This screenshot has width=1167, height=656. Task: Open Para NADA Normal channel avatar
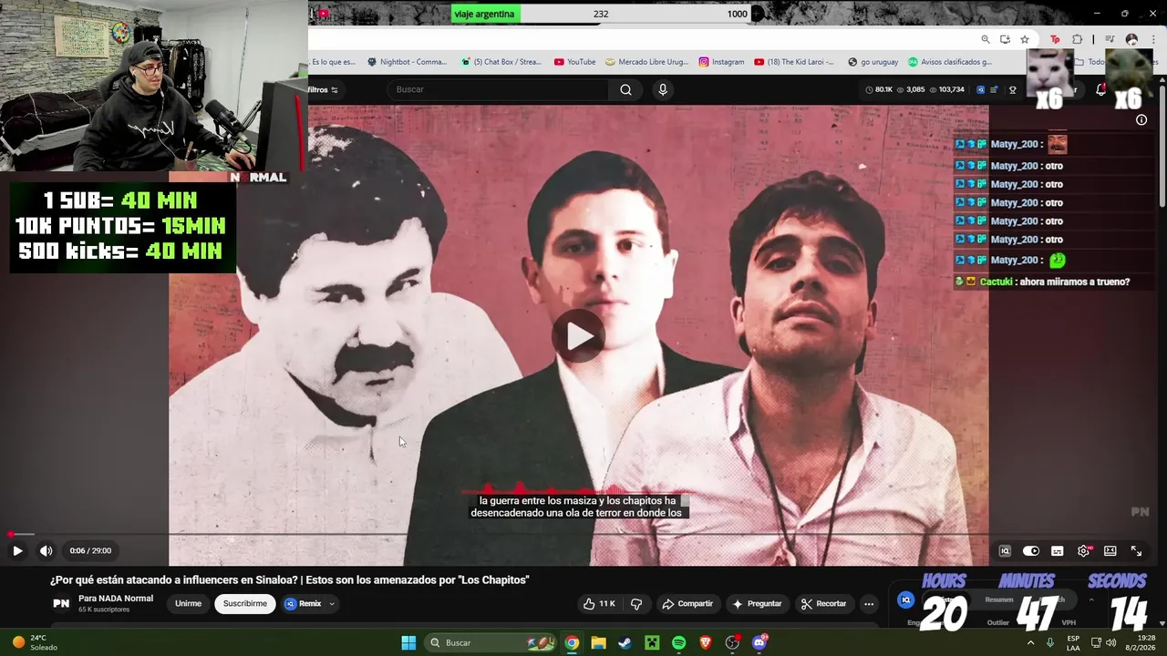coord(61,603)
